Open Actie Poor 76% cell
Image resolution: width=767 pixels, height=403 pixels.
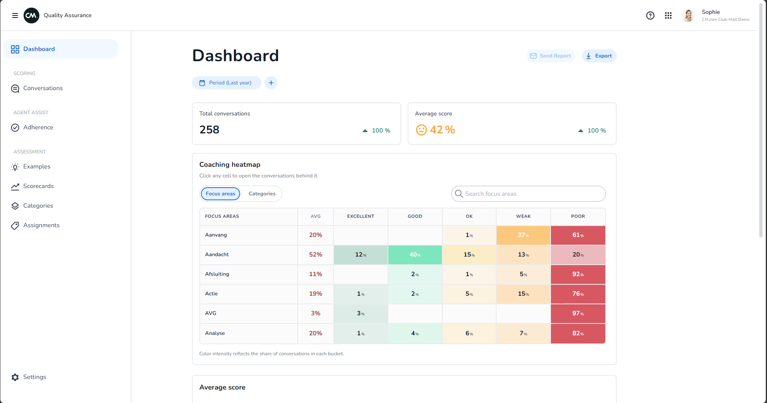coord(578,294)
